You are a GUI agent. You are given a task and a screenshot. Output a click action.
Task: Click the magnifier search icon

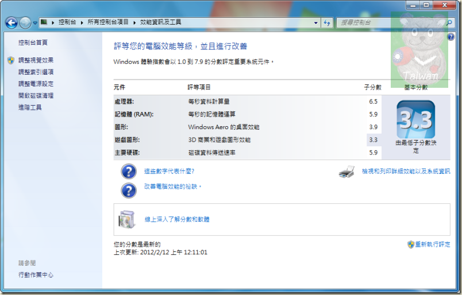tap(449, 22)
